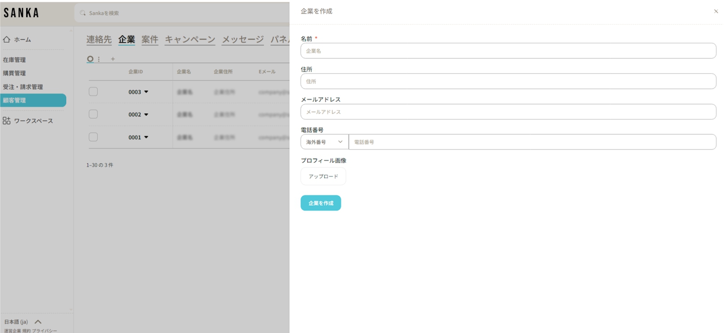Image resolution: width=725 pixels, height=333 pixels.
Task: Select the row checkbox for 0002
Action: coord(93,114)
